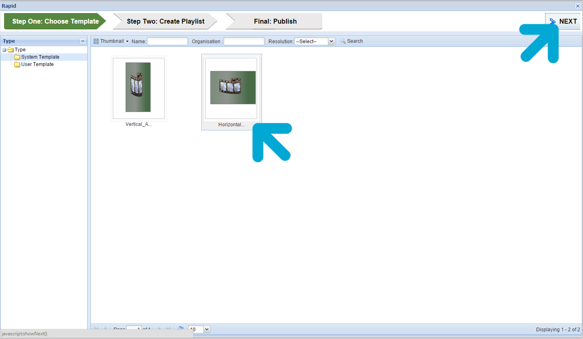Click inside the Name input field

[167, 41]
